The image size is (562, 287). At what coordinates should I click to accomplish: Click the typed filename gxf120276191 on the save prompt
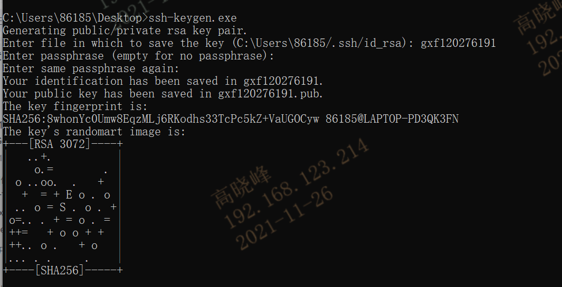(x=458, y=43)
